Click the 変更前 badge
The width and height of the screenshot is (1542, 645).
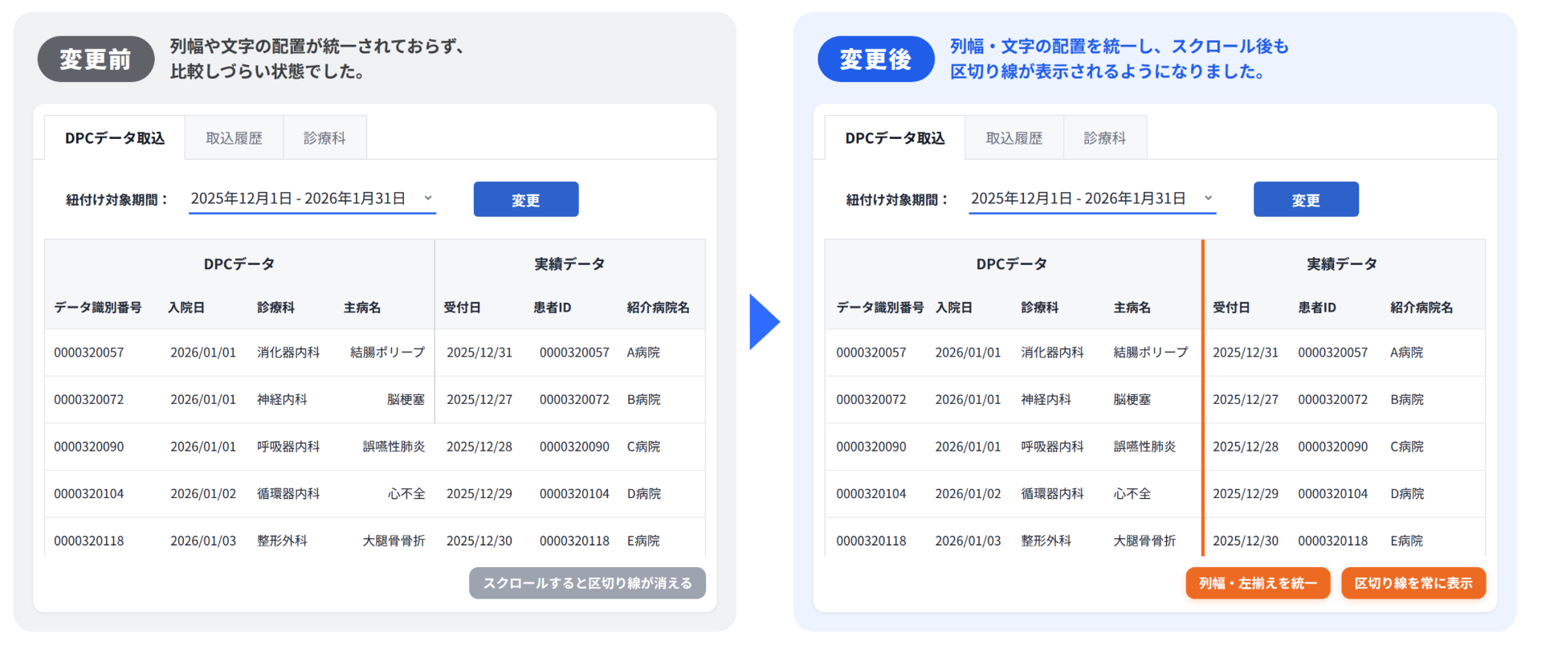[x=96, y=59]
